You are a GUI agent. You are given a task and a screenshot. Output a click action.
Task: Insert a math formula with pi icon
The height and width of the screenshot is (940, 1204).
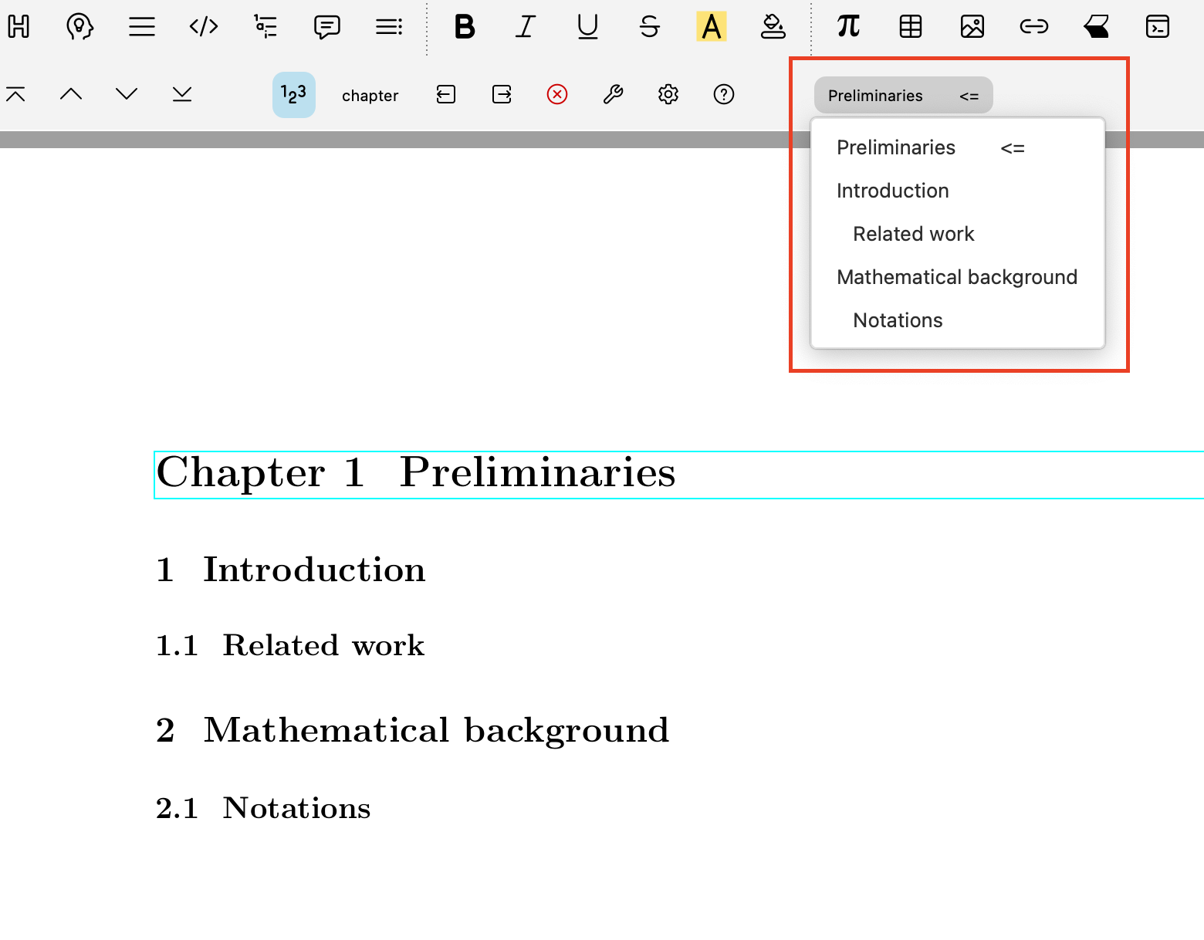tap(848, 27)
